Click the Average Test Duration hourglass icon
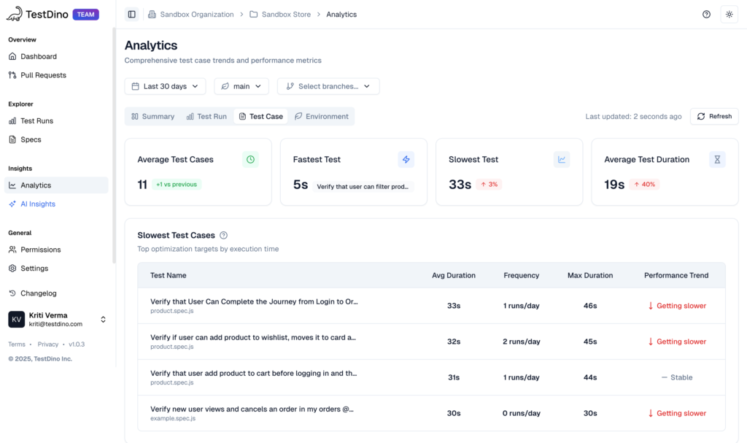This screenshot has height=443, width=747. (717, 159)
